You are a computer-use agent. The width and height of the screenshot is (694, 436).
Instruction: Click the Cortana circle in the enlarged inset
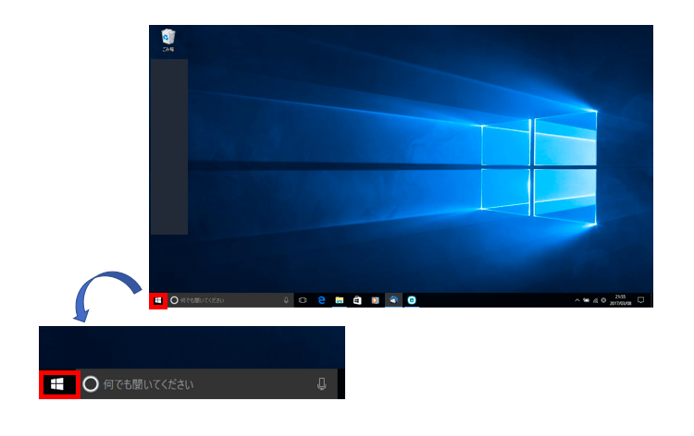pyautogui.click(x=91, y=384)
